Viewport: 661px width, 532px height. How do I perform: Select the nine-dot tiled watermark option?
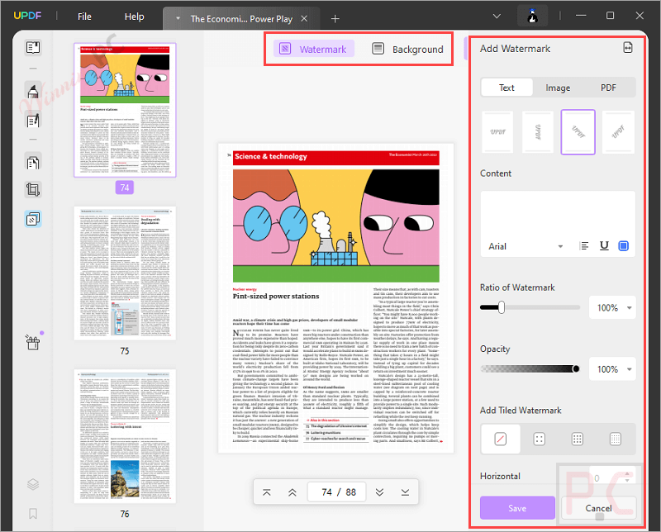point(577,439)
